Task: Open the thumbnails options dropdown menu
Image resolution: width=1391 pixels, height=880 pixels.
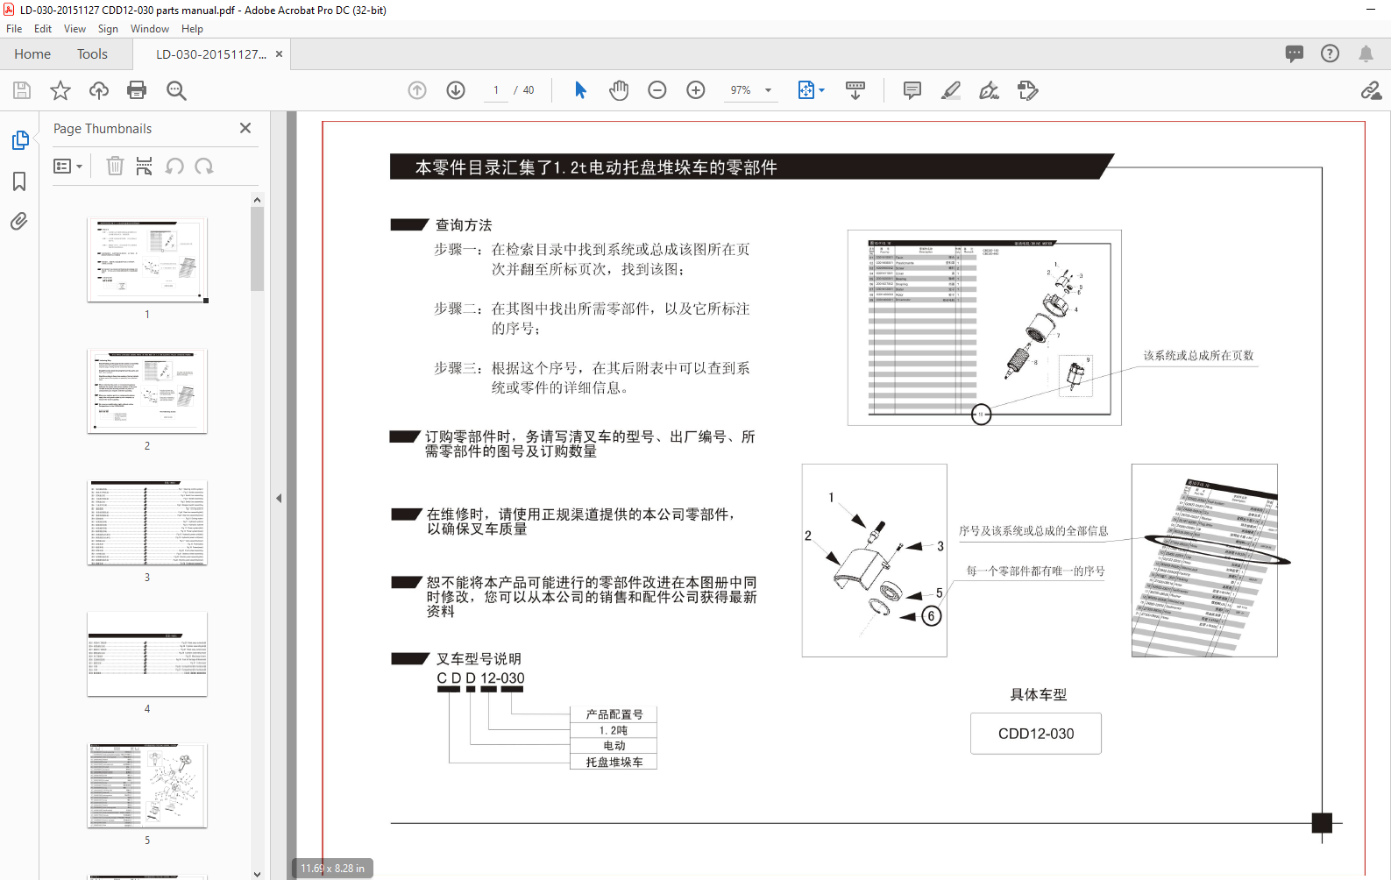Action: (x=67, y=166)
